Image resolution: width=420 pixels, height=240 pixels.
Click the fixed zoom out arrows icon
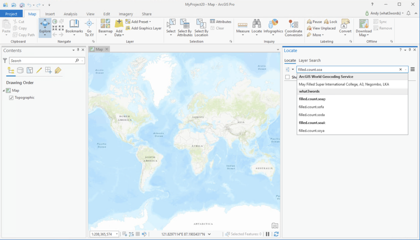(x=61, y=28)
